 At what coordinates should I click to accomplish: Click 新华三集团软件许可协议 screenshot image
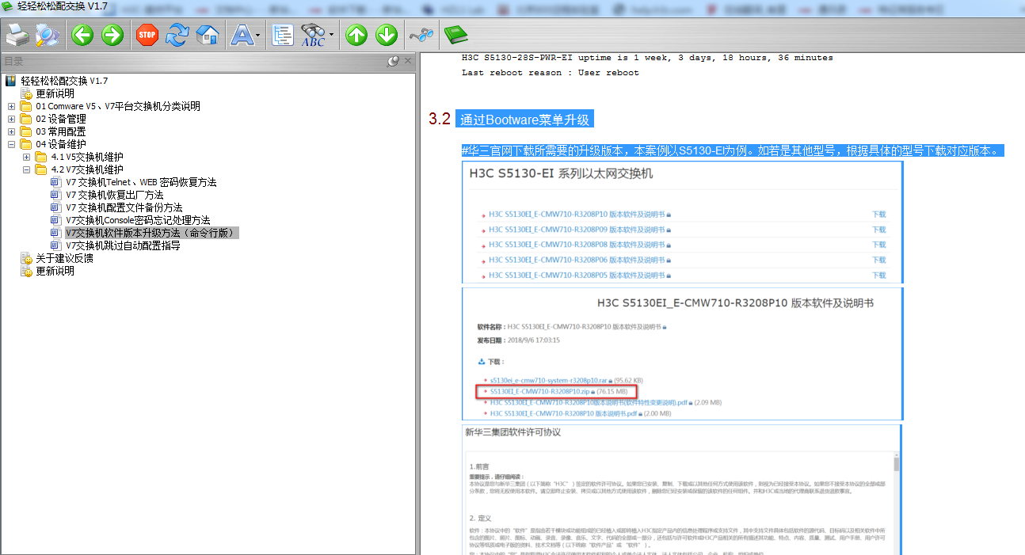coord(683,489)
